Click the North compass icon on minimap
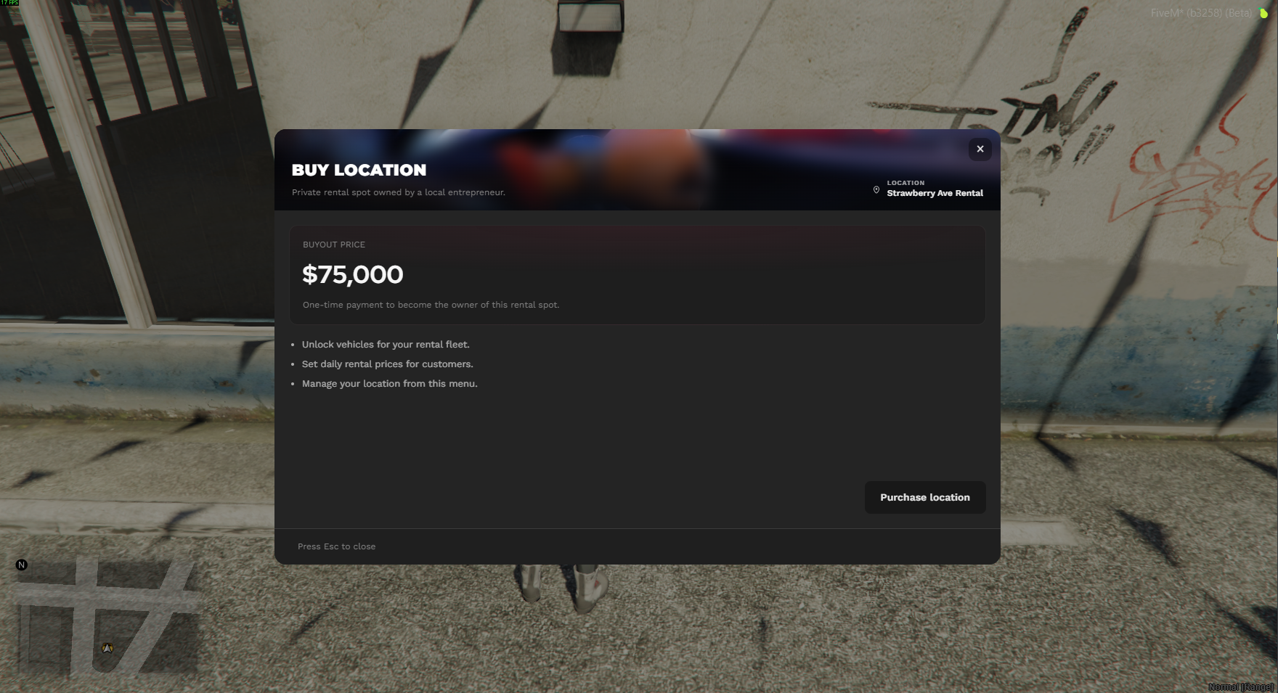Viewport: 1278px width, 693px height. 22,565
